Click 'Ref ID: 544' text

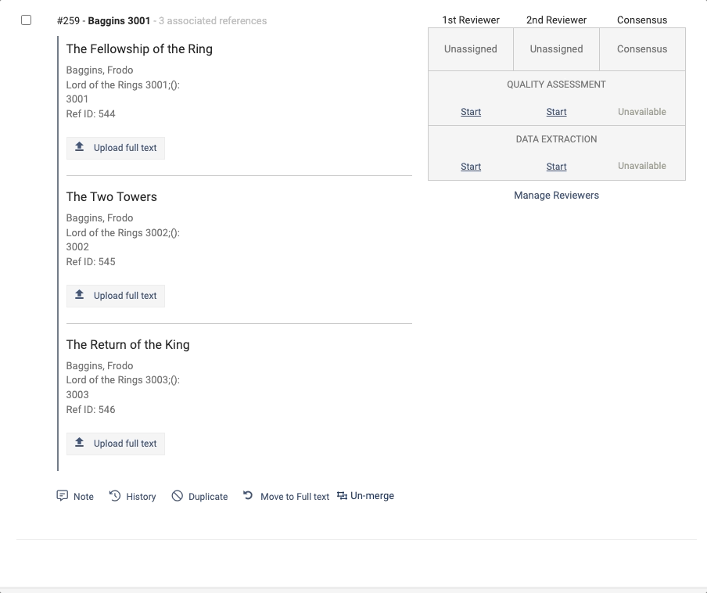pos(91,113)
